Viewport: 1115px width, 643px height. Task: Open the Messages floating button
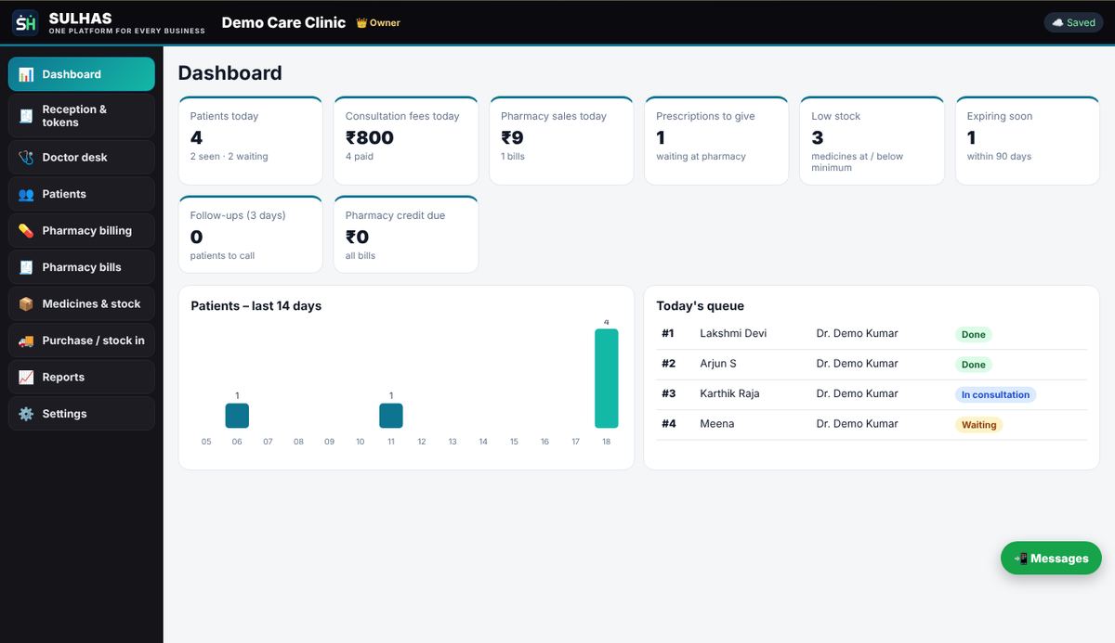pos(1051,559)
